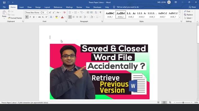Toggle Show/Hide paragraph marks
This screenshot has width=199, height=111.
100,12
